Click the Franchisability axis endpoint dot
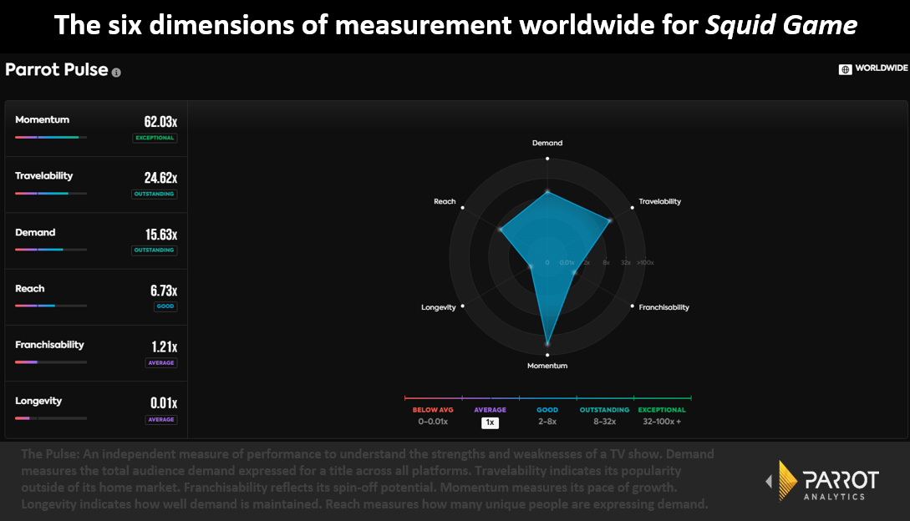Image resolution: width=910 pixels, height=521 pixels. (x=633, y=306)
